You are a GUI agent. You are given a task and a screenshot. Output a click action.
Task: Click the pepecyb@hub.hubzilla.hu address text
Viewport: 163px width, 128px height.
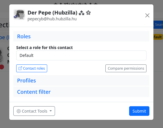point(52,19)
